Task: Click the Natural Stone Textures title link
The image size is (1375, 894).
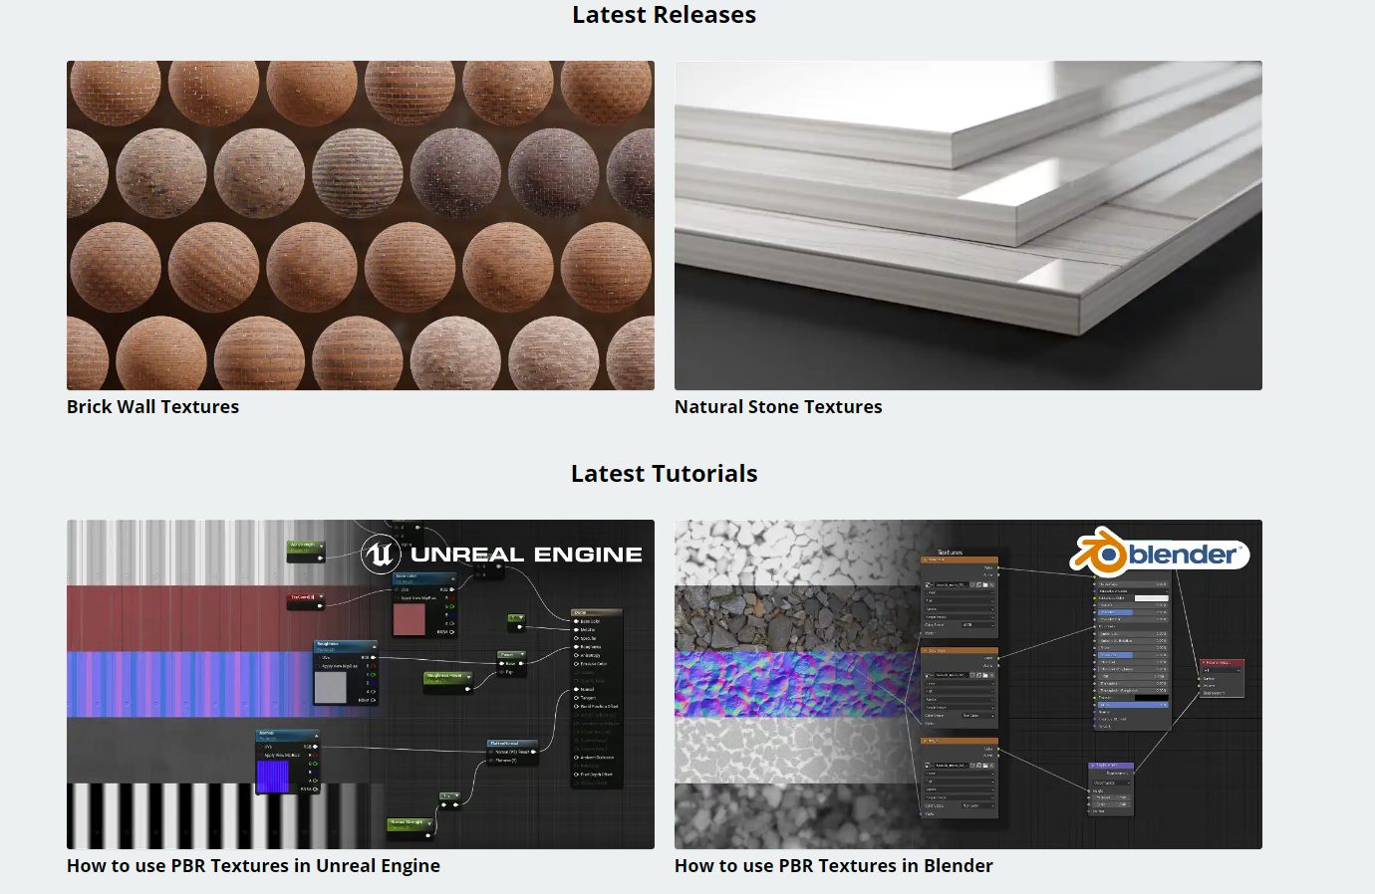Action: coord(777,407)
